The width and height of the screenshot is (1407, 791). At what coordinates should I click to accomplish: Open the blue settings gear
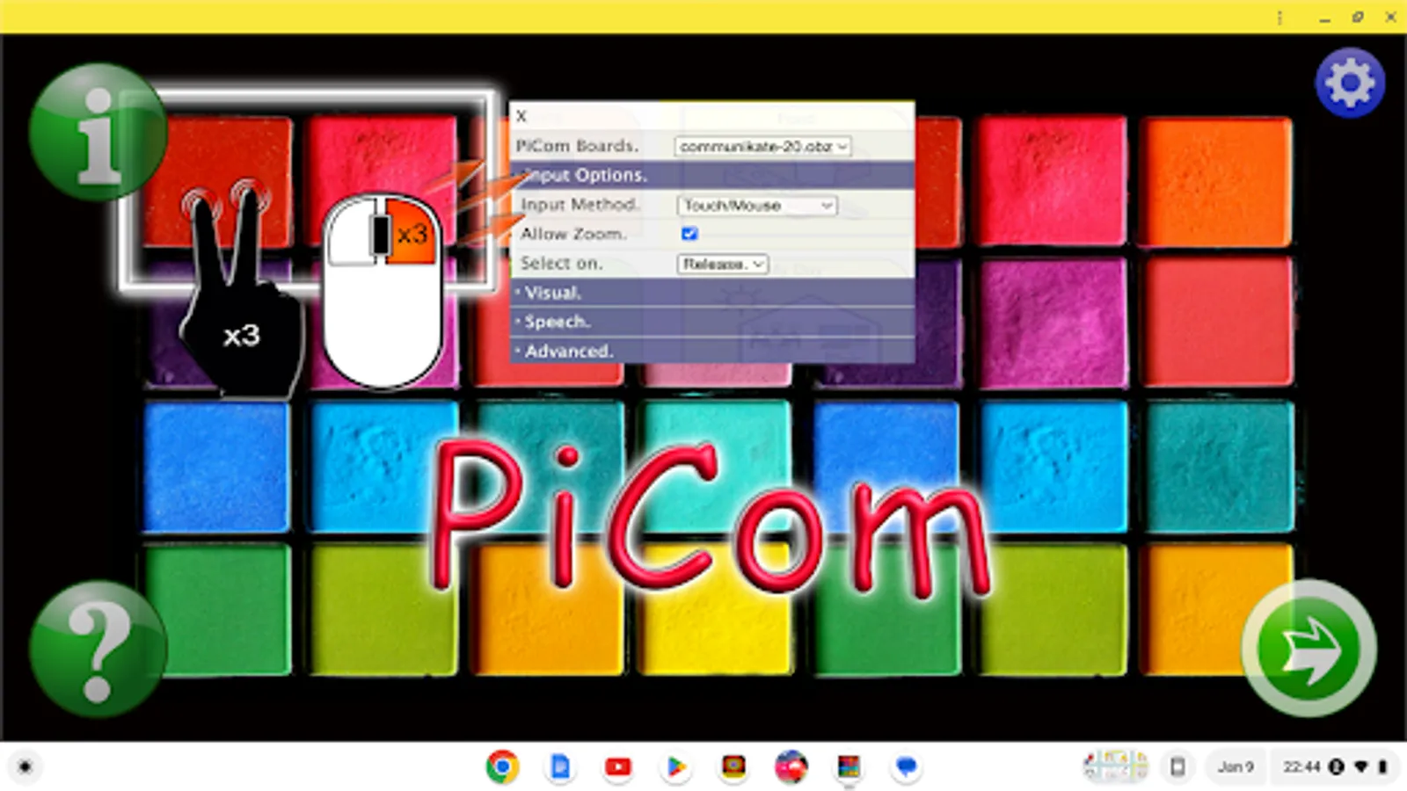click(1350, 83)
